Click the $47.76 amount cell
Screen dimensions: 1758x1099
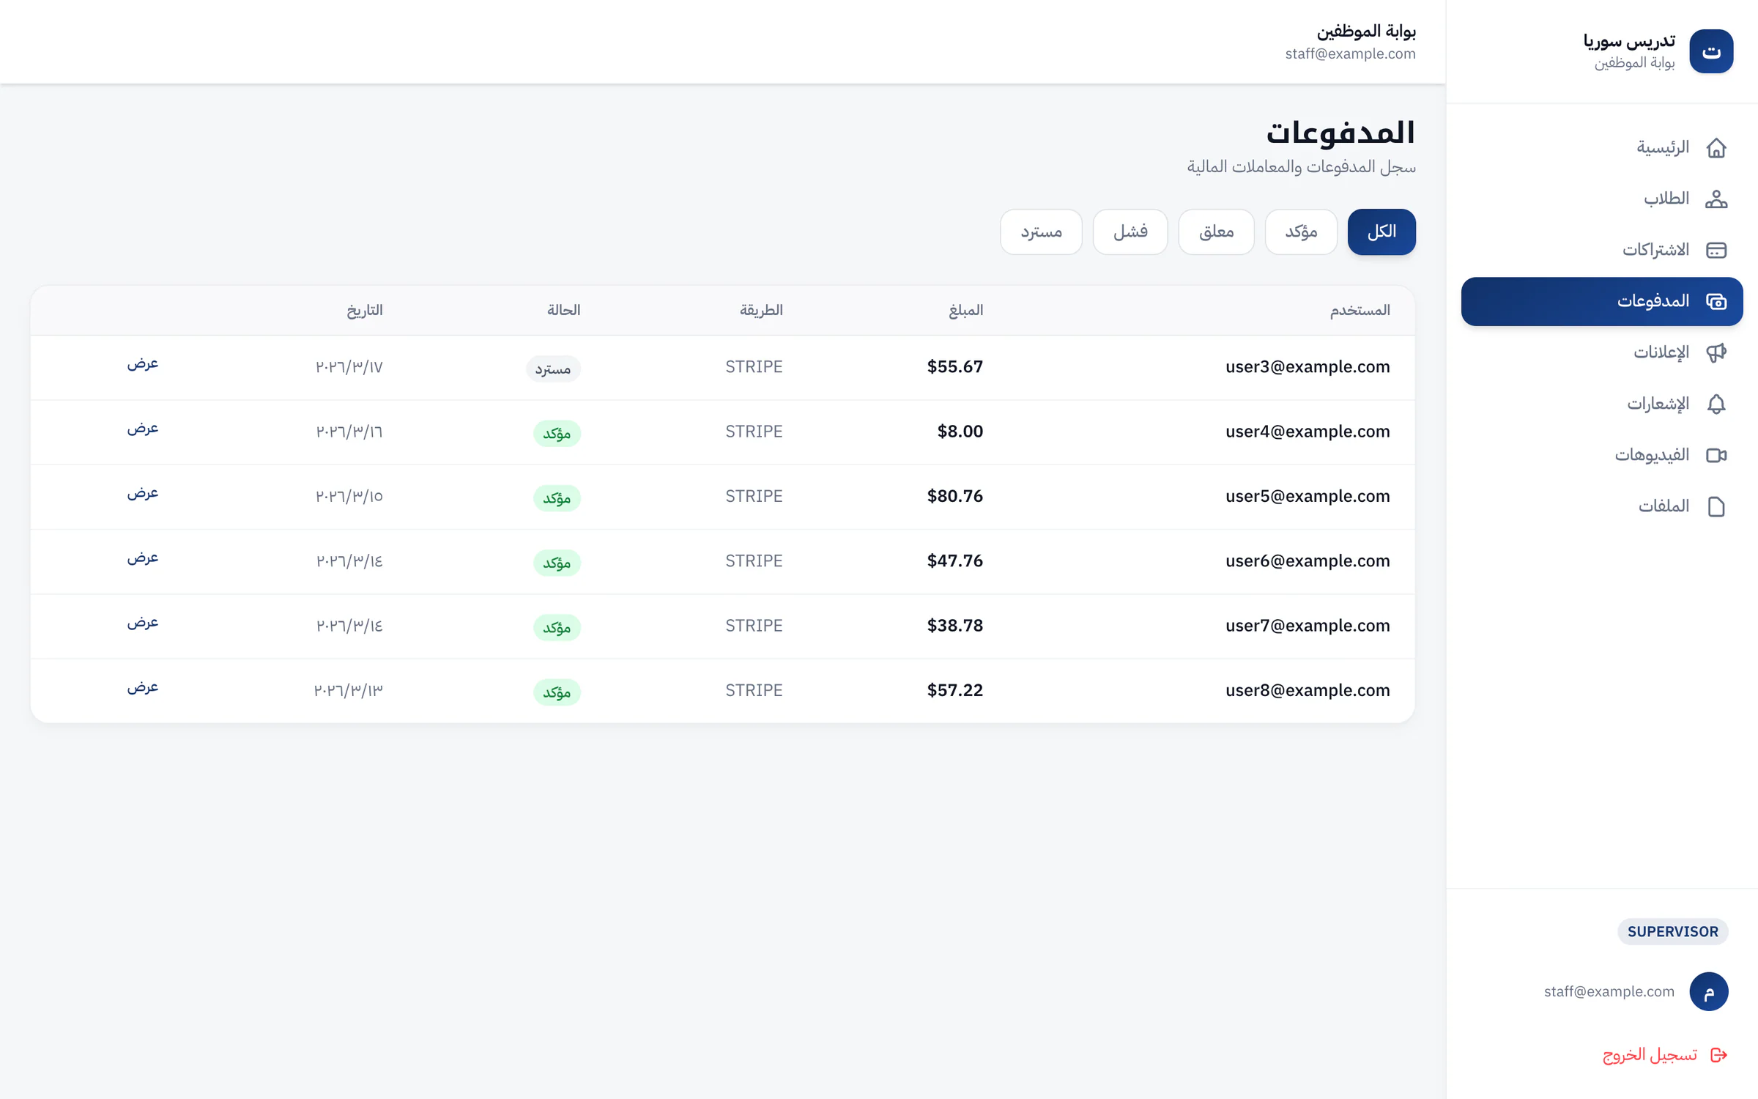[x=955, y=561]
